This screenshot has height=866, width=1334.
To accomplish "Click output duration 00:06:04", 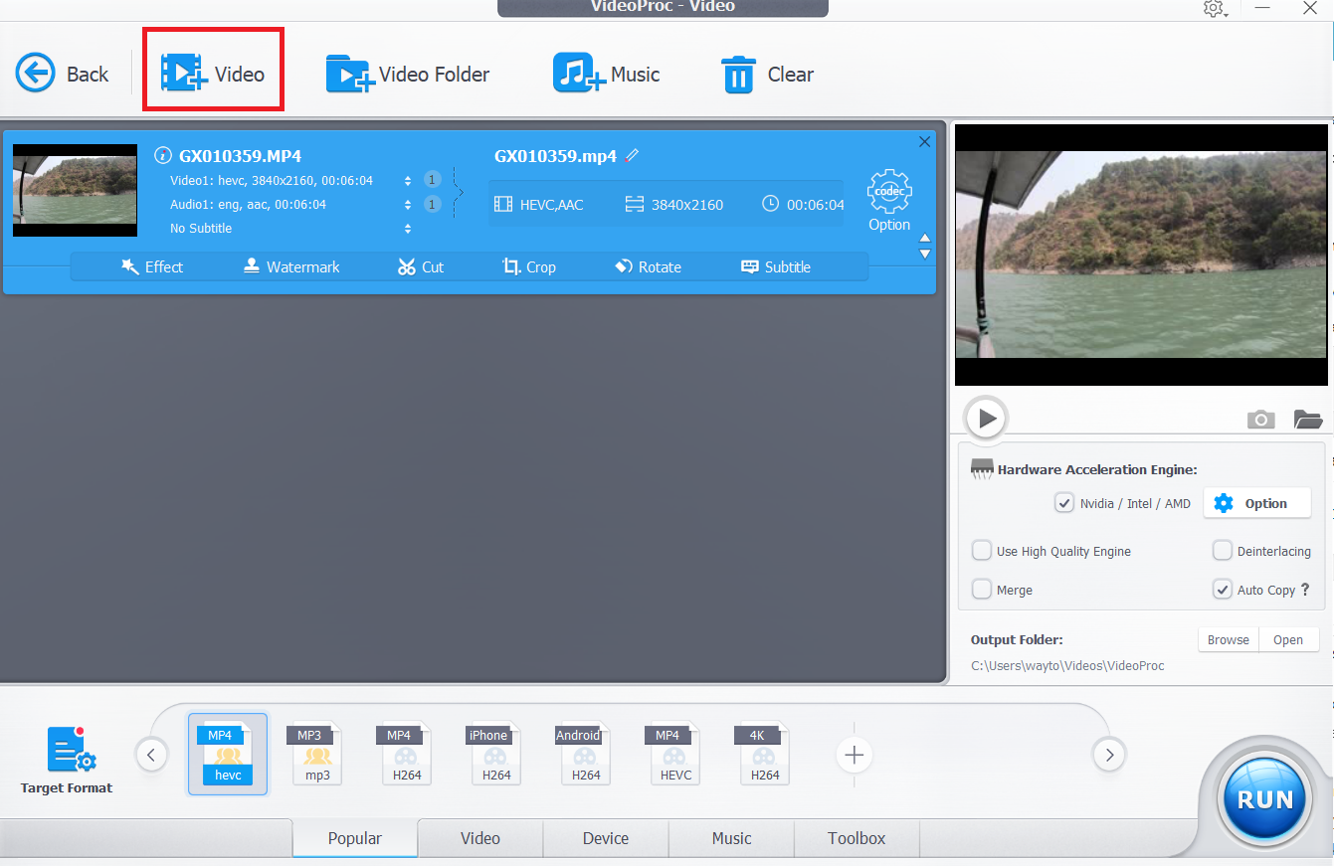I will click(x=804, y=205).
